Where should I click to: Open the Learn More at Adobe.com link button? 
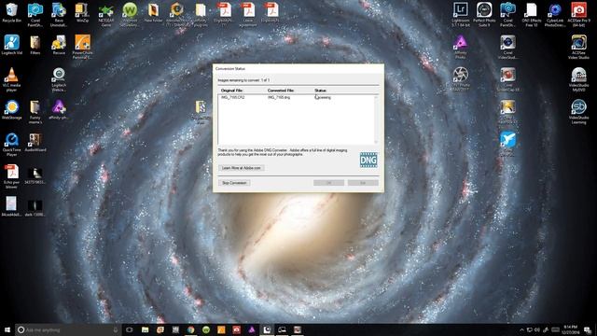click(241, 168)
